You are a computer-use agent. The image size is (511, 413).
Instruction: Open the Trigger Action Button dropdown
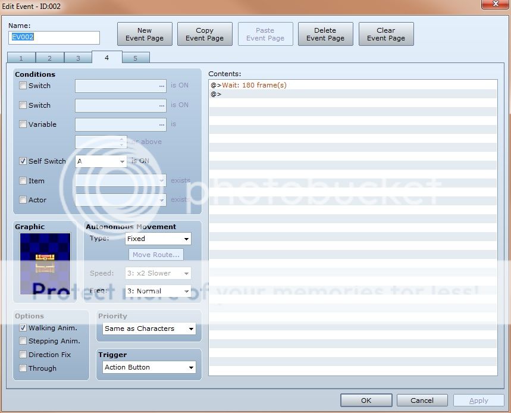[149, 367]
